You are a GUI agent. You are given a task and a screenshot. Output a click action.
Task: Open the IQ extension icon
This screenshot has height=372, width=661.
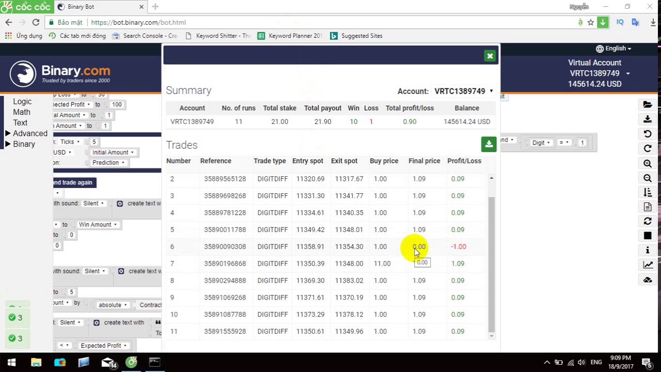tap(620, 22)
